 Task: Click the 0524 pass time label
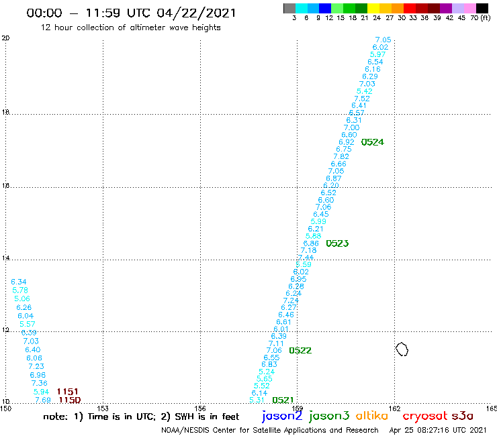point(373,142)
